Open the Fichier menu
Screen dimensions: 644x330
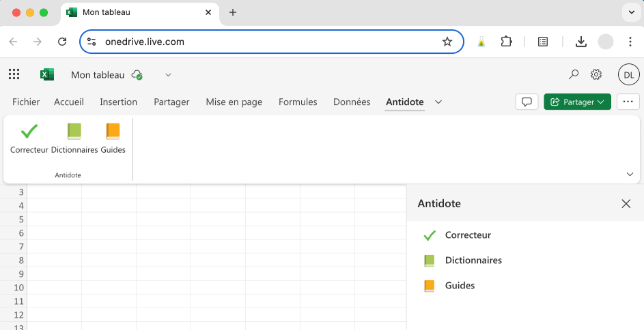coord(26,102)
